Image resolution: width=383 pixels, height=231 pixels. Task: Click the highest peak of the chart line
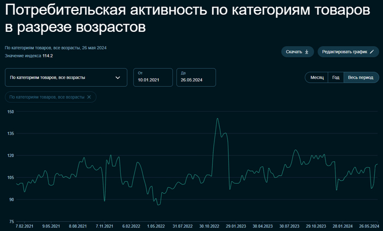(217, 118)
